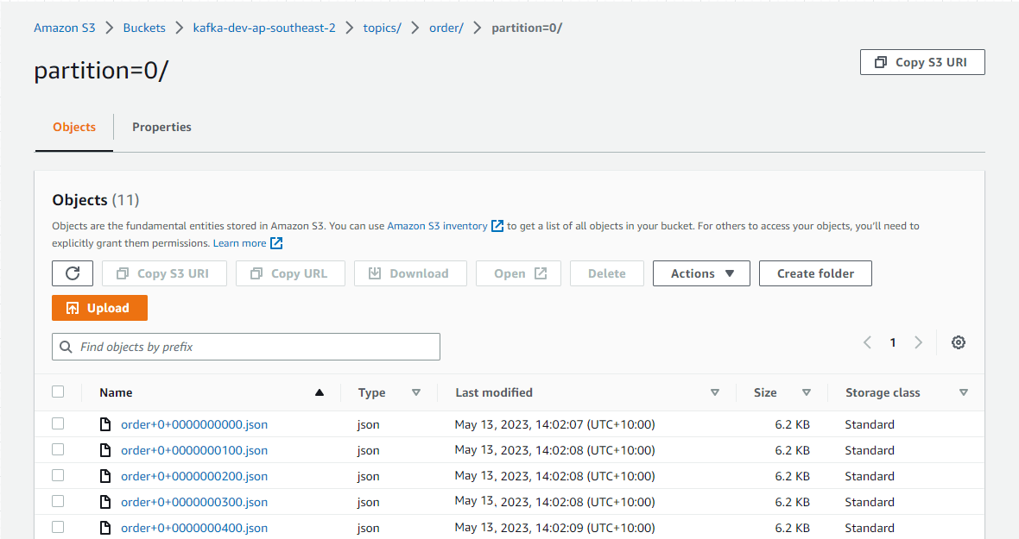Click the Name column sort arrow
The height and width of the screenshot is (539, 1019).
[319, 392]
